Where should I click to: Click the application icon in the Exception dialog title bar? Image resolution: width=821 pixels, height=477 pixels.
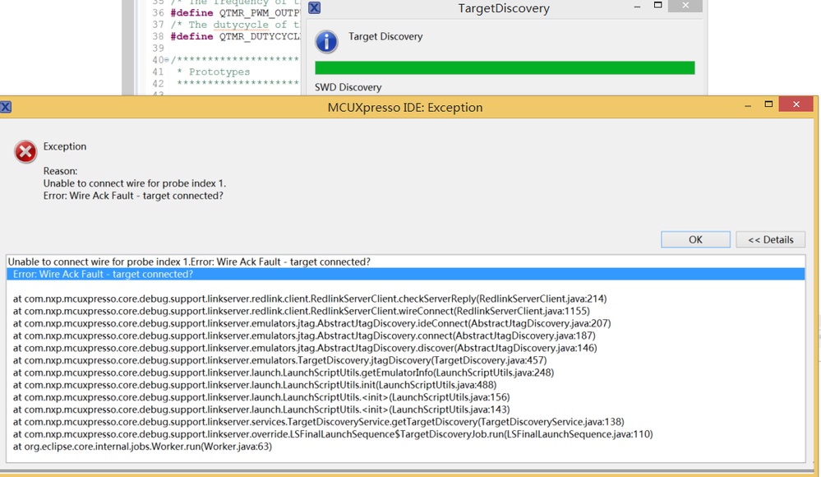pos(7,107)
